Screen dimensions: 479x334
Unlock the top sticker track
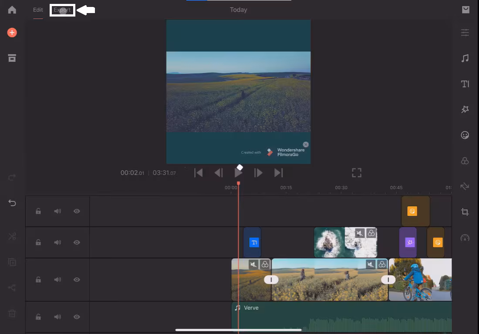point(38,211)
